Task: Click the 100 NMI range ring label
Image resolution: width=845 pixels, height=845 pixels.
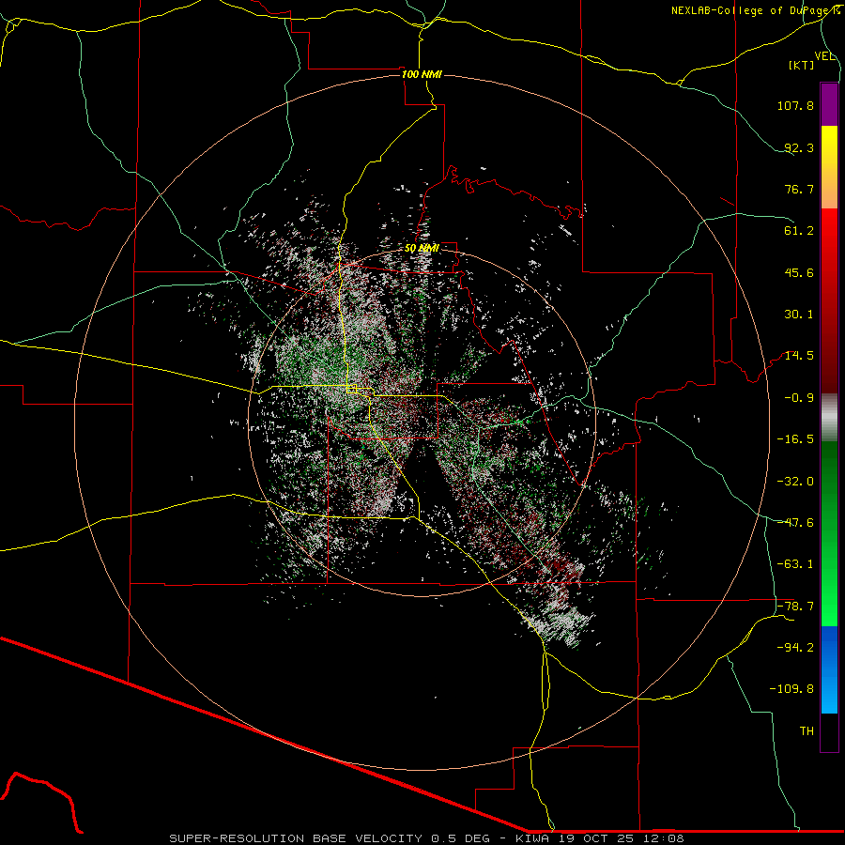Action: (x=422, y=74)
